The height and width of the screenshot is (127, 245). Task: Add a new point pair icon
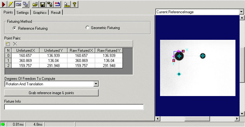tap(8, 44)
